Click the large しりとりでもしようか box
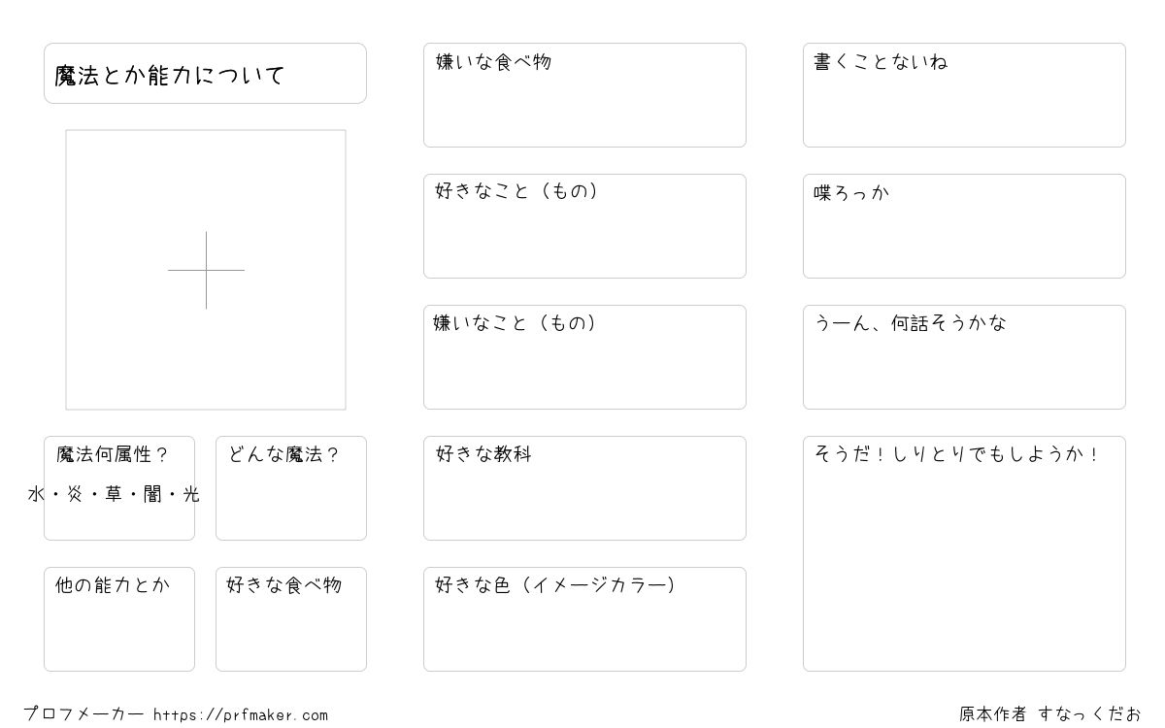The width and height of the screenshot is (1165, 728). tap(964, 553)
